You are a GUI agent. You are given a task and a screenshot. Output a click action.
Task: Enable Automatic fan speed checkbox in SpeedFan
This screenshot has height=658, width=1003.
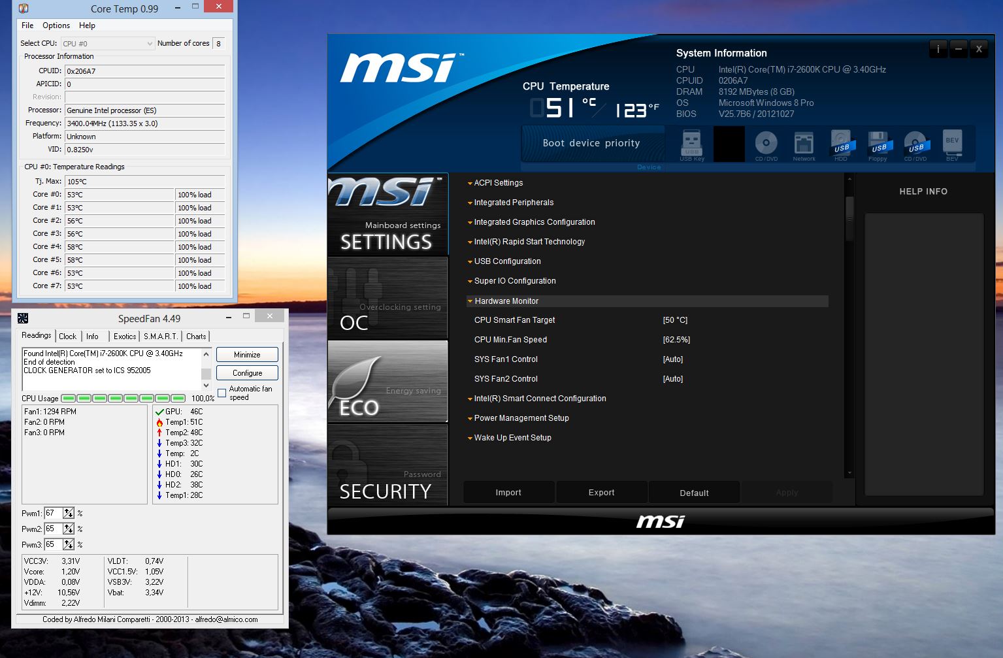[222, 393]
